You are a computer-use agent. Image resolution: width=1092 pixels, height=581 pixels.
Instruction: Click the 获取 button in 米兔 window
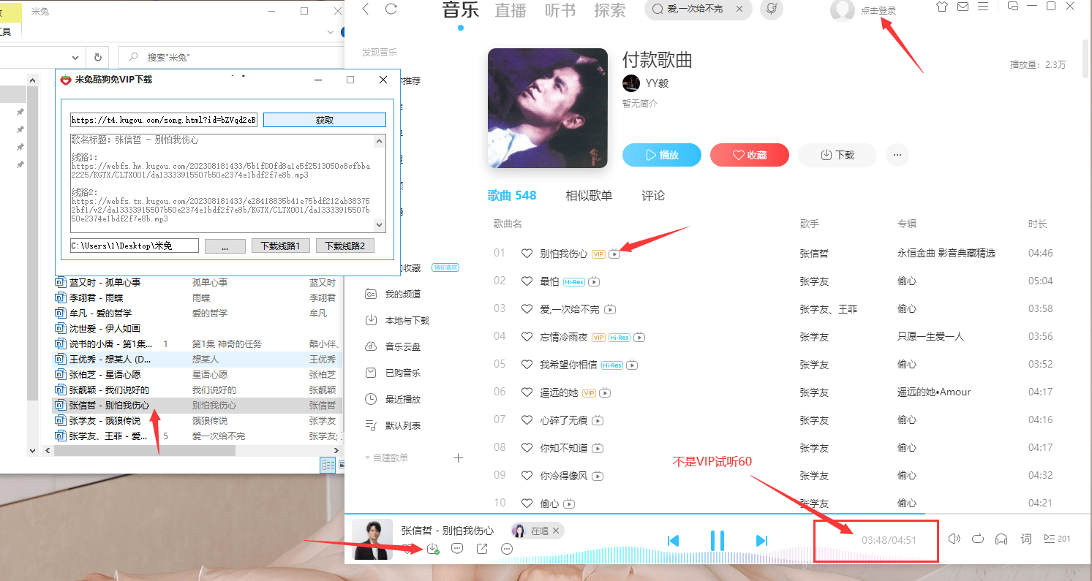325,121
